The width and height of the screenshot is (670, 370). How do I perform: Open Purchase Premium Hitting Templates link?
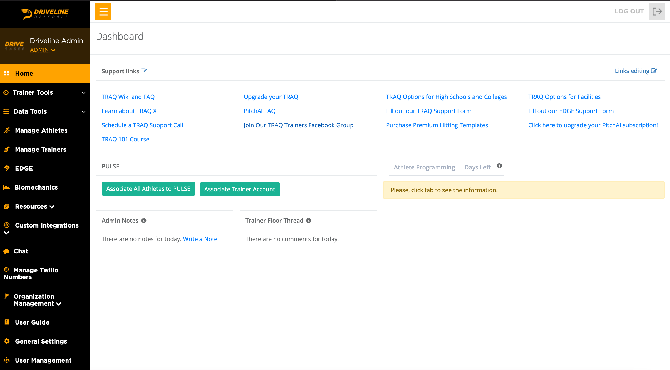point(437,125)
